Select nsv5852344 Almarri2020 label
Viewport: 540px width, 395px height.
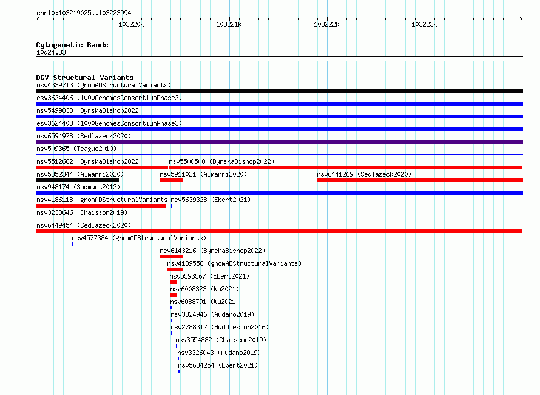(x=80, y=174)
